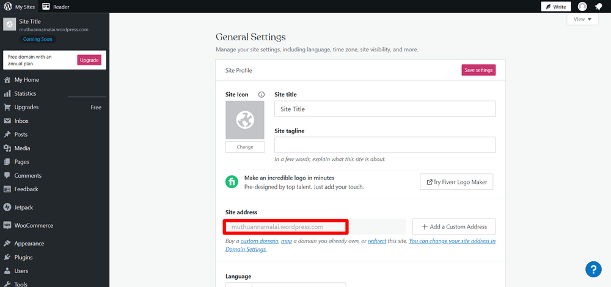Expand the View dropdown
This screenshot has height=287, width=611.
[582, 20]
